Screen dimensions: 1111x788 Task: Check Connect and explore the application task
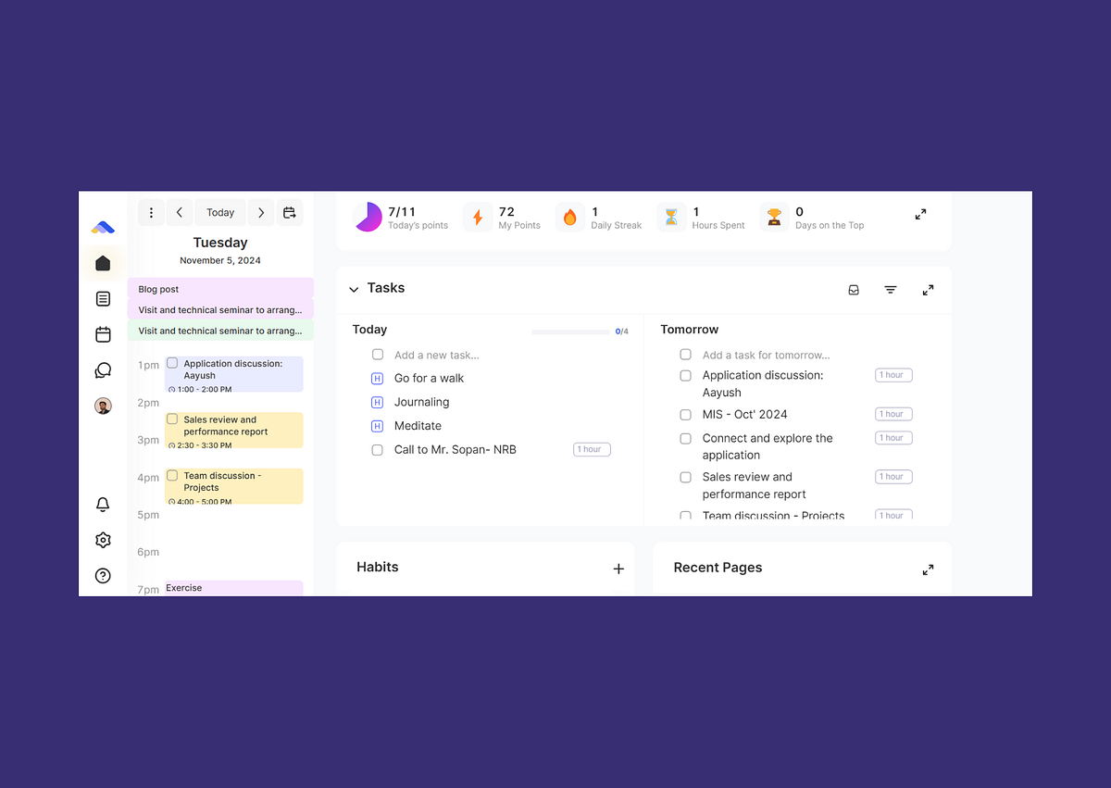click(x=685, y=439)
